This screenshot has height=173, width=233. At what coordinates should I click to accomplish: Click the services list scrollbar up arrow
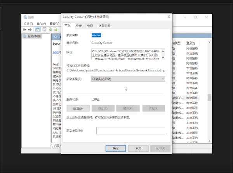(209, 43)
